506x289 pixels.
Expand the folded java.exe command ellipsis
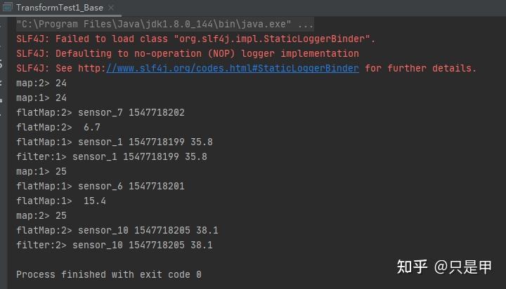click(x=305, y=24)
